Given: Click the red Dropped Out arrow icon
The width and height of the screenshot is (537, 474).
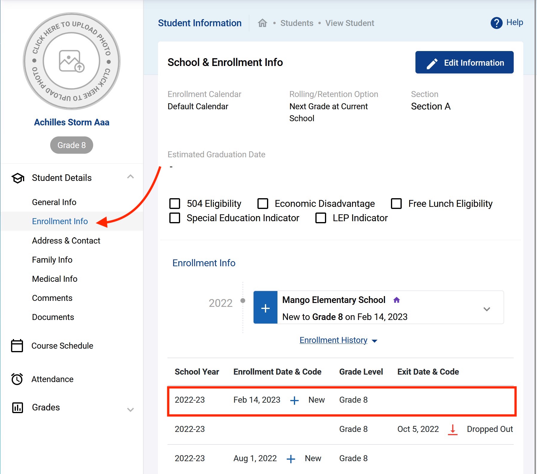Looking at the screenshot, I should click(x=452, y=429).
